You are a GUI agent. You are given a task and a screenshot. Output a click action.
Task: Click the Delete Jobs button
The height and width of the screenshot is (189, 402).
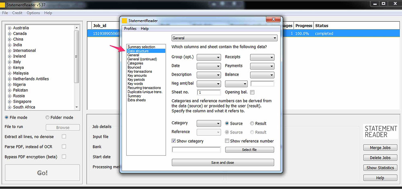380,158
